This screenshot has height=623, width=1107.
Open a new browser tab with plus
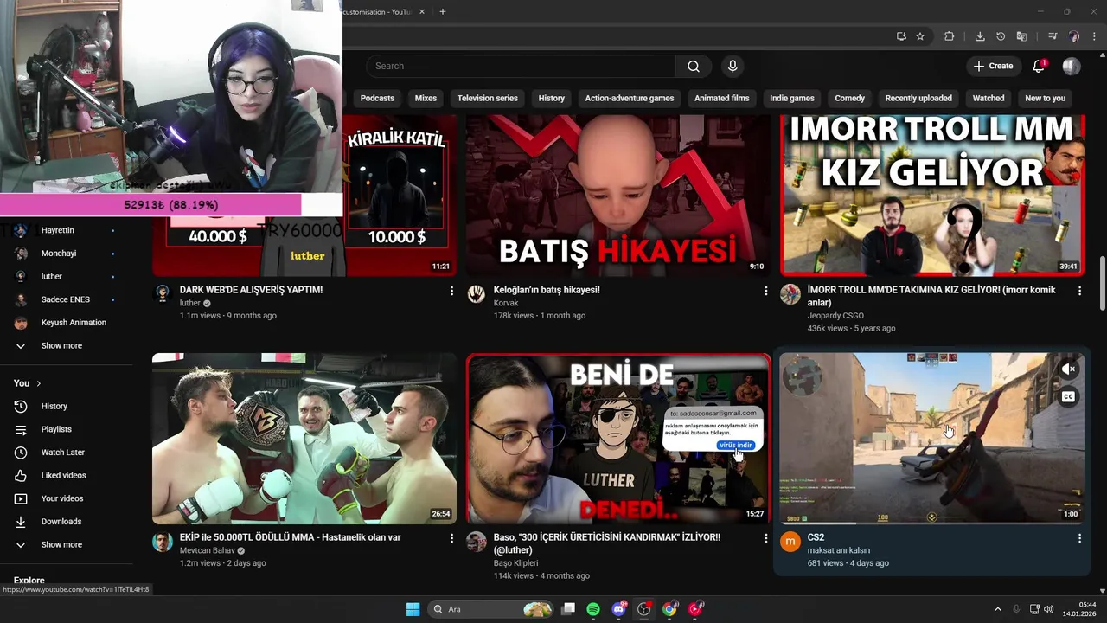coord(443,11)
